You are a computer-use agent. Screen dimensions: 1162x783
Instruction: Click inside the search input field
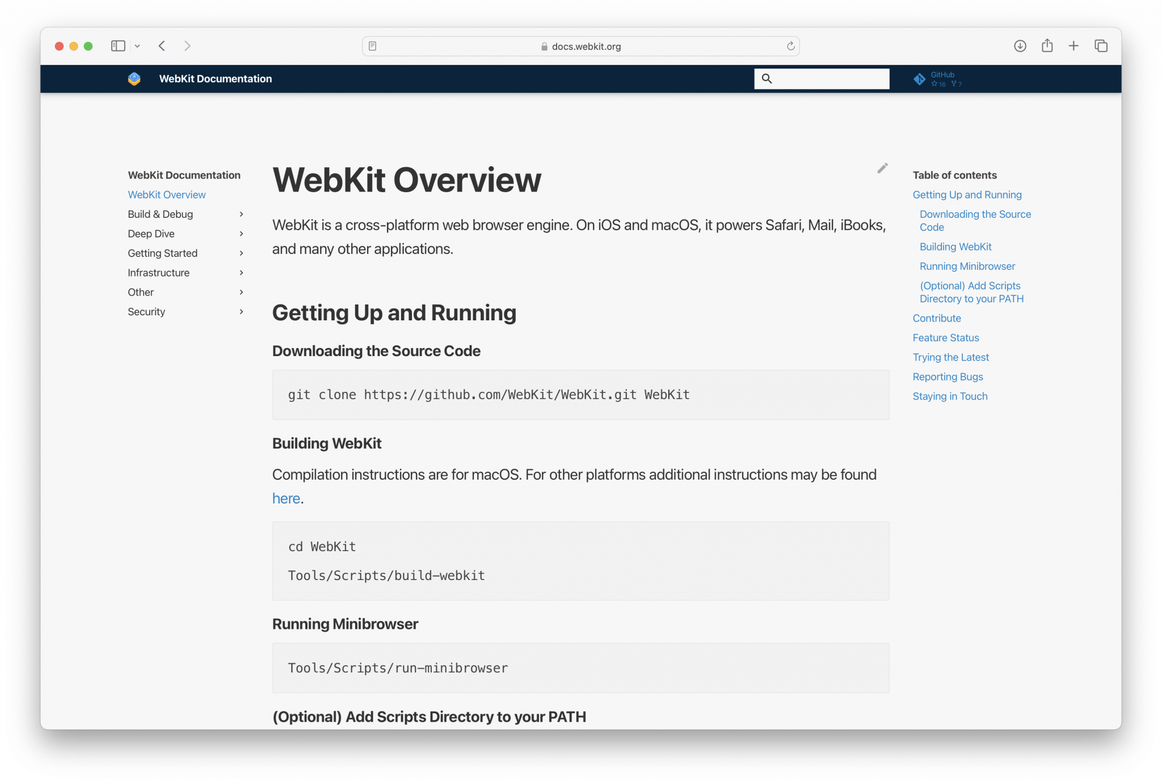828,79
